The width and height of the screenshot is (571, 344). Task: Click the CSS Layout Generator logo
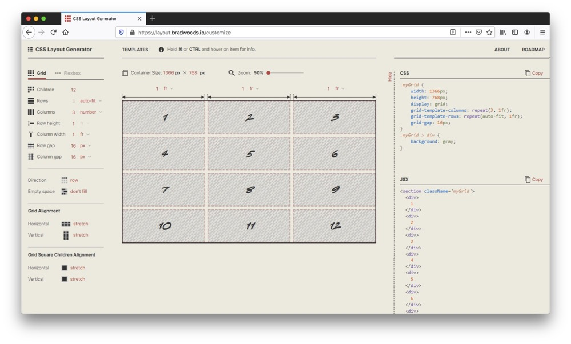pyautogui.click(x=60, y=50)
